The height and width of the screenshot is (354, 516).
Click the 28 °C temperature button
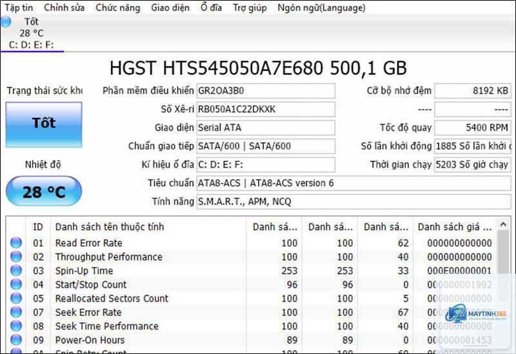44,191
